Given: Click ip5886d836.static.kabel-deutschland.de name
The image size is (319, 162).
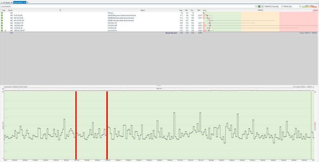Looking at the screenshot, I should click(x=121, y=18).
